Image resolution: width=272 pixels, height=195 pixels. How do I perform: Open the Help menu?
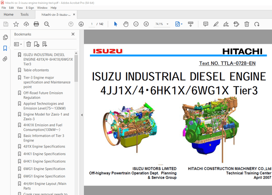(54, 8)
